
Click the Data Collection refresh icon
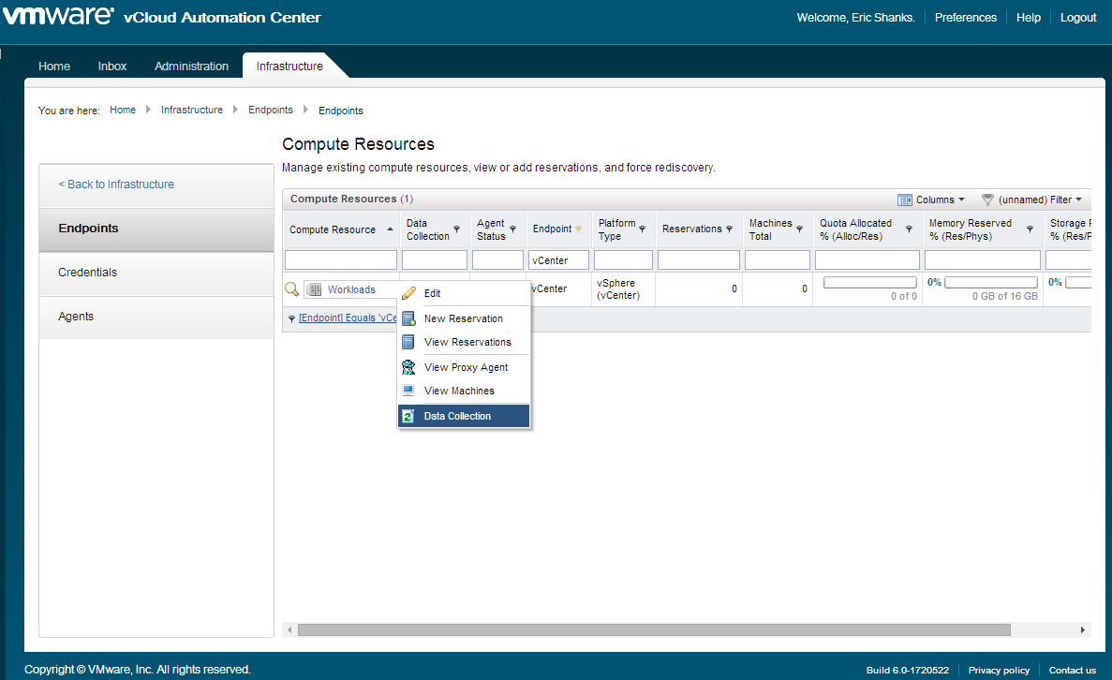pyautogui.click(x=408, y=416)
